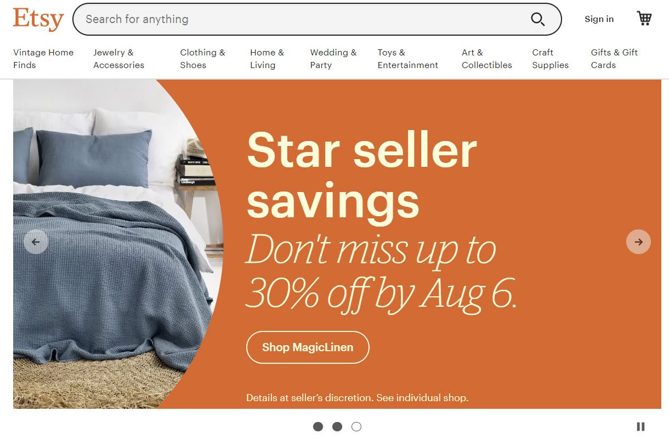
Task: Open Vintage Home Finds category
Action: pyautogui.click(x=43, y=59)
